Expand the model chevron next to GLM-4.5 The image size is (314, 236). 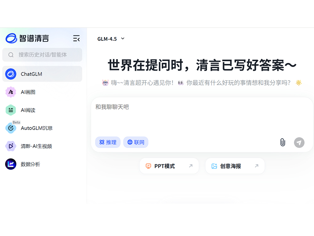123,38
